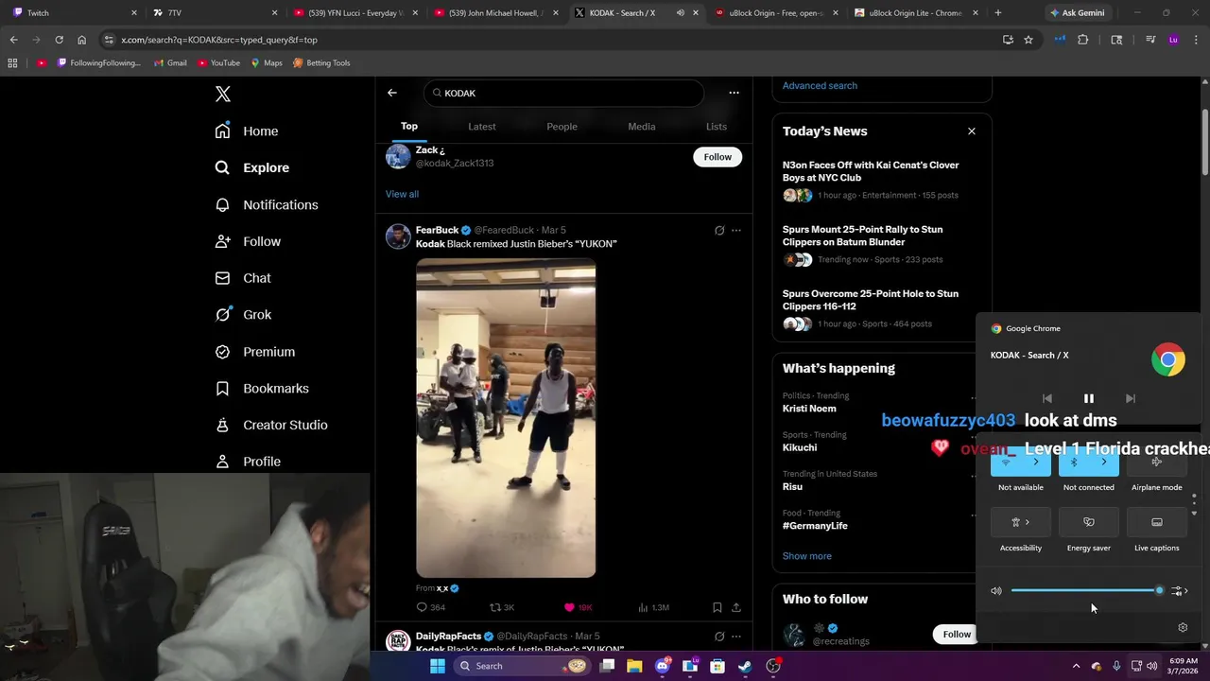The image size is (1210, 681).
Task: Click View all people link
Action: pos(402,194)
